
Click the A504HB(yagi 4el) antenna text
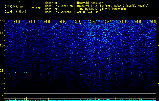point(89,12)
